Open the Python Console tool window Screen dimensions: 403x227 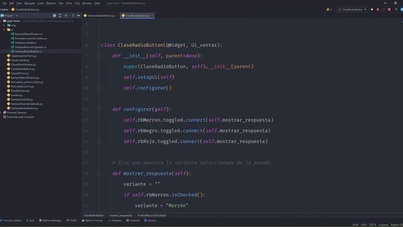(93, 221)
